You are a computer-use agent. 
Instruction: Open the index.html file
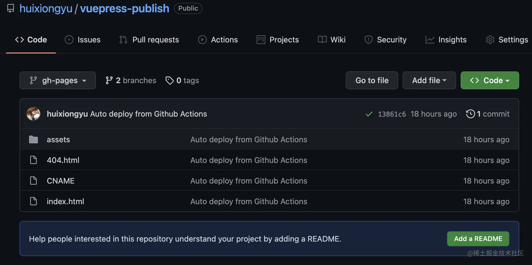(x=65, y=201)
